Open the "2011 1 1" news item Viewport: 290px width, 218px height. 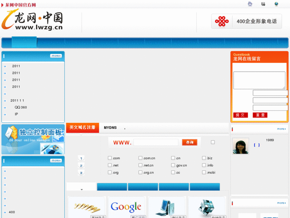pos(17,100)
